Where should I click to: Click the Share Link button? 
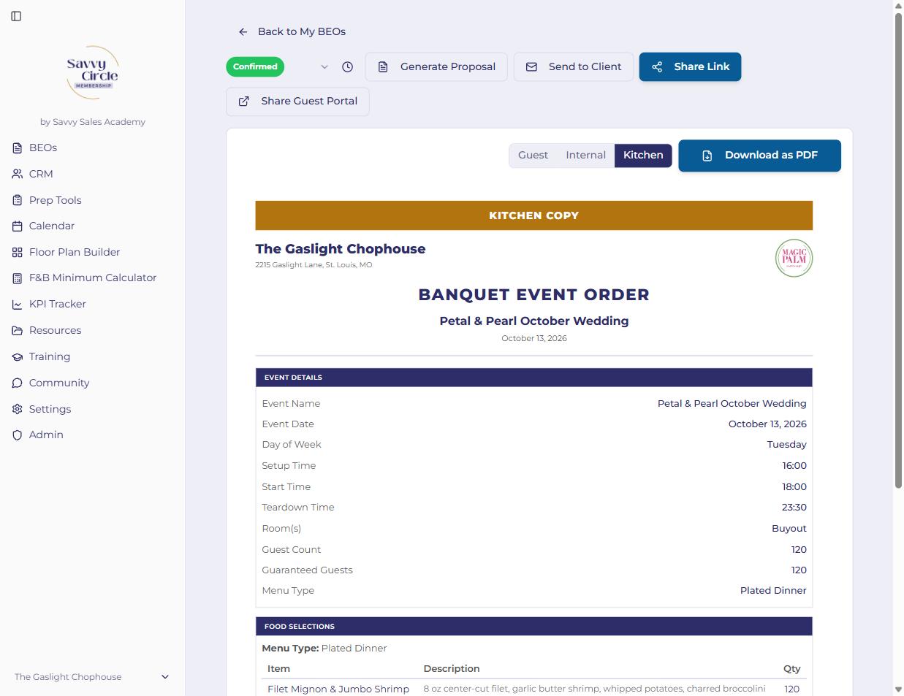pyautogui.click(x=690, y=66)
